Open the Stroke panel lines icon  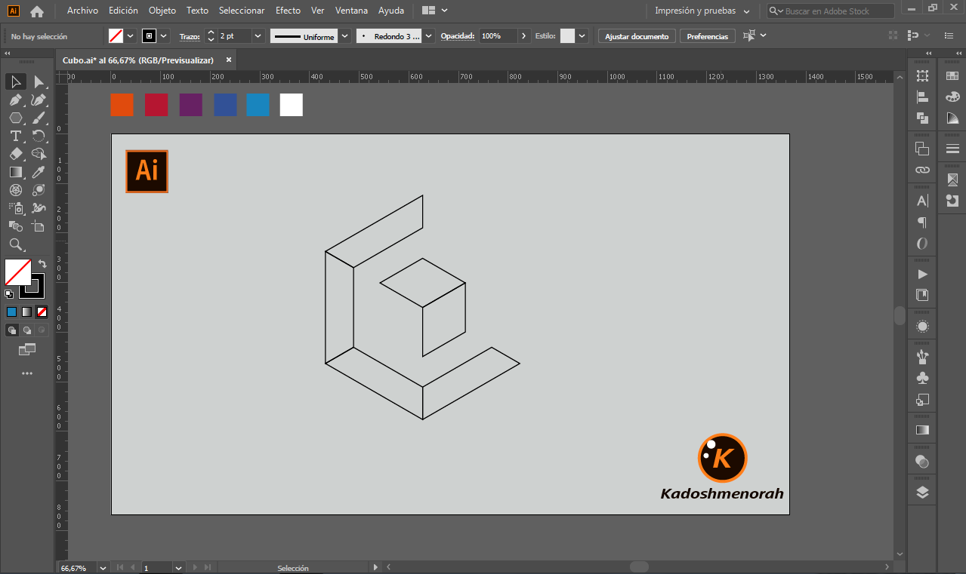(x=952, y=149)
